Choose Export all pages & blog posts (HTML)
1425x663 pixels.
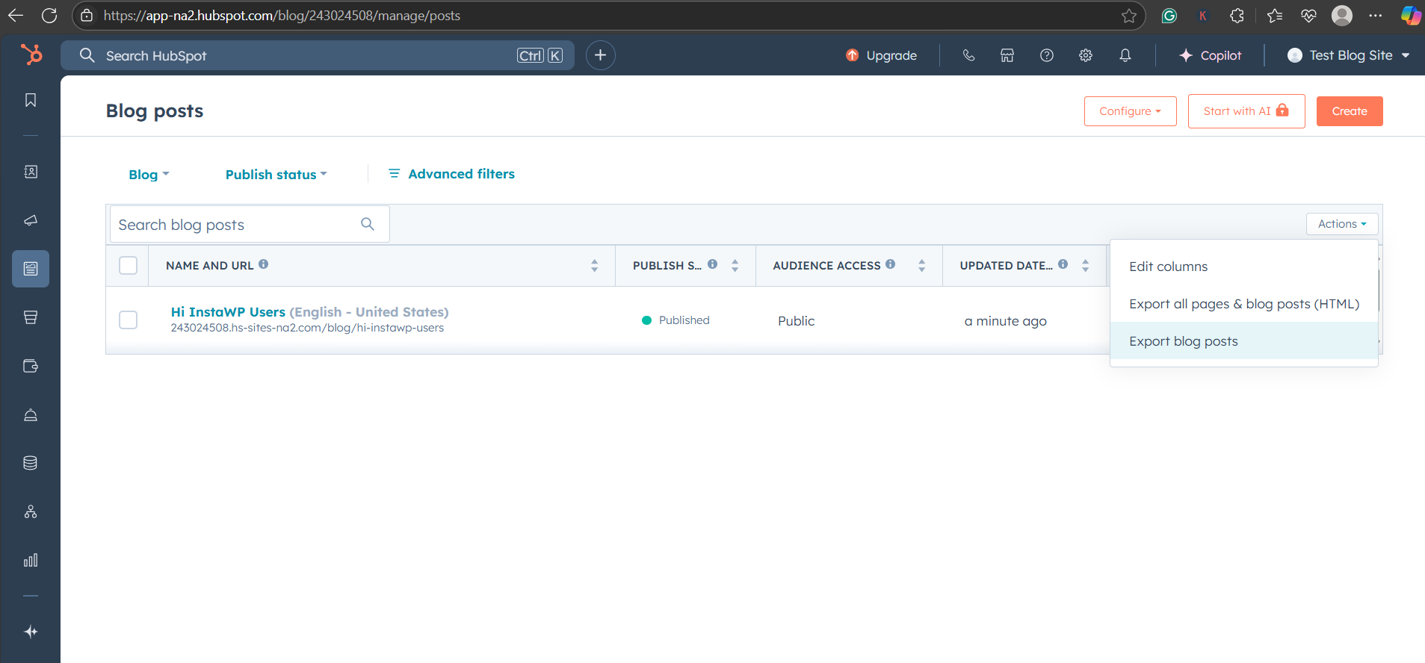pyautogui.click(x=1244, y=304)
